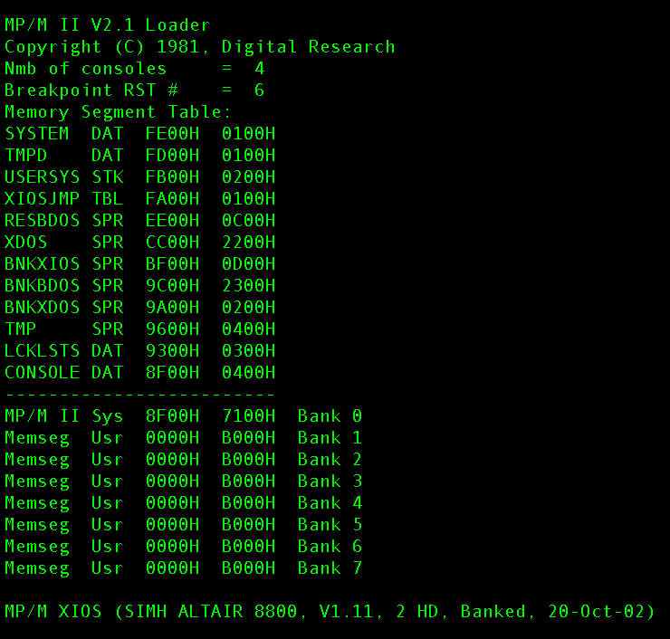
Task: Click address '9A00H' in BNKXDOS row
Action: point(172,308)
